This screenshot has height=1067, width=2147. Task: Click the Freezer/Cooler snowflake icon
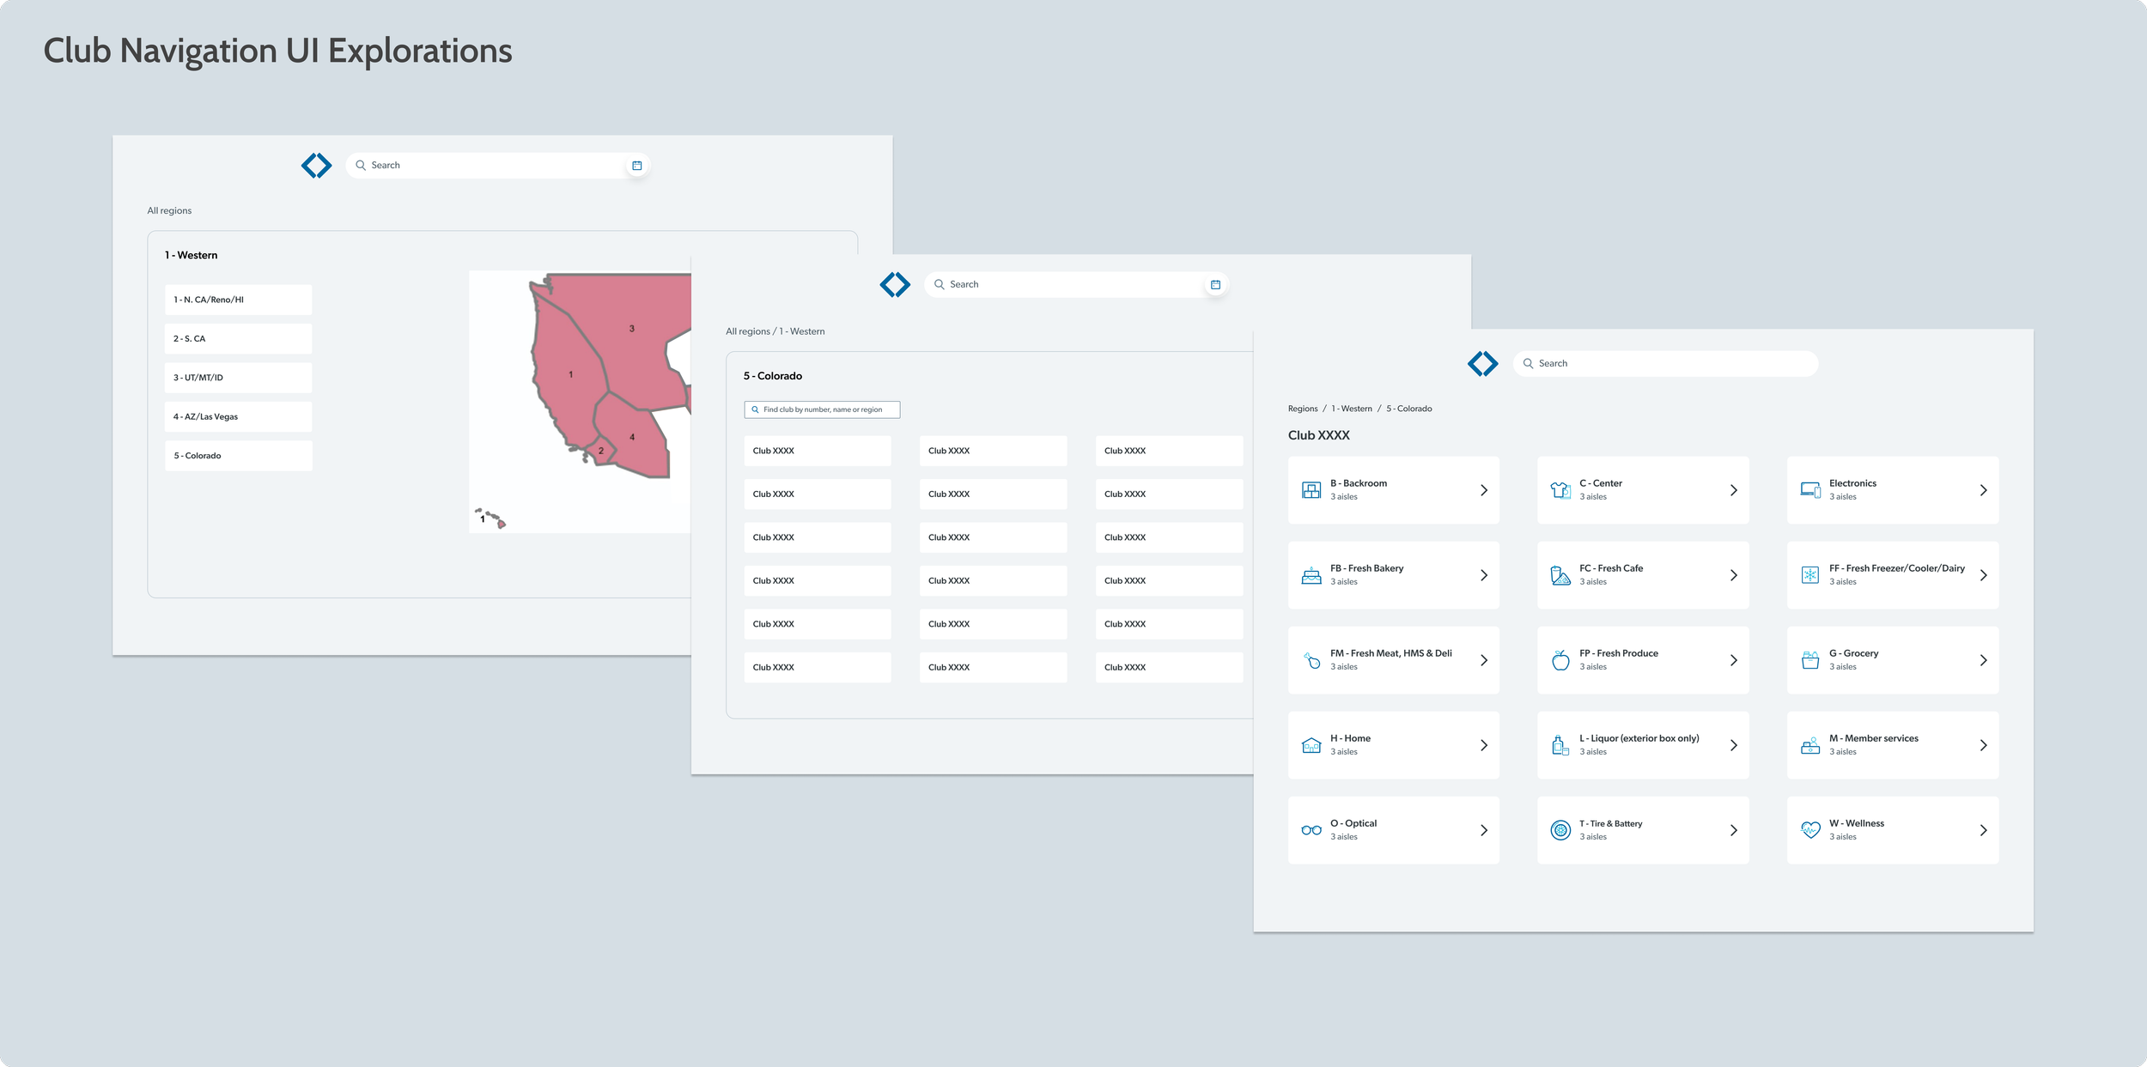pyautogui.click(x=1809, y=575)
